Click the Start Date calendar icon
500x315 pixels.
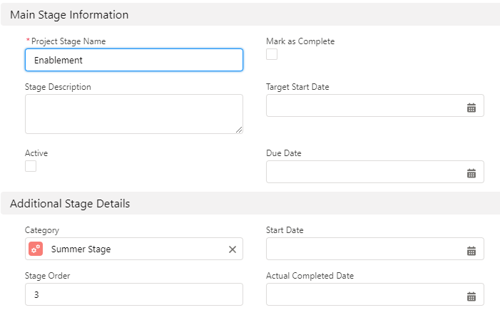471,250
